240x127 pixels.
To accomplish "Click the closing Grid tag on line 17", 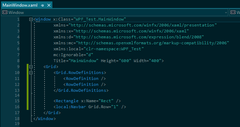I will (52, 113).
